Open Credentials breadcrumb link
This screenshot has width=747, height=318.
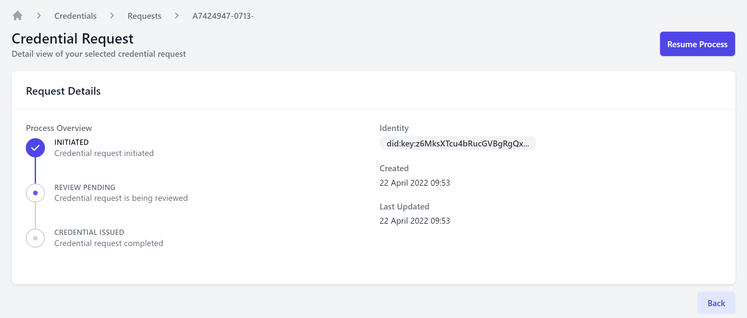point(75,16)
